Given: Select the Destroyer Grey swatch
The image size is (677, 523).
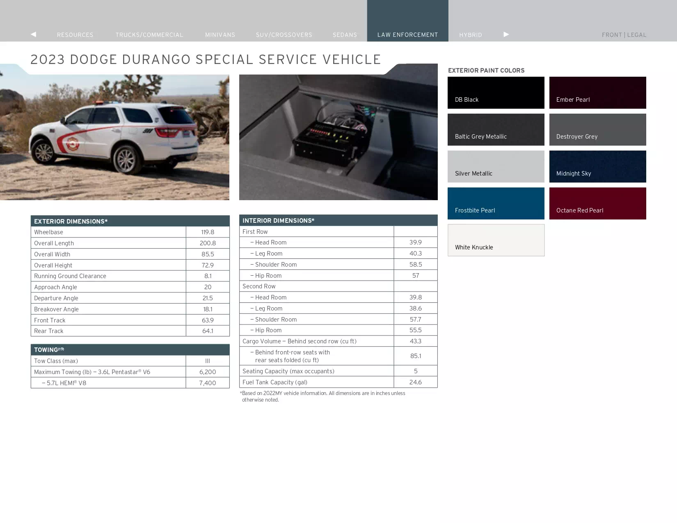Looking at the screenshot, I should pos(598,130).
